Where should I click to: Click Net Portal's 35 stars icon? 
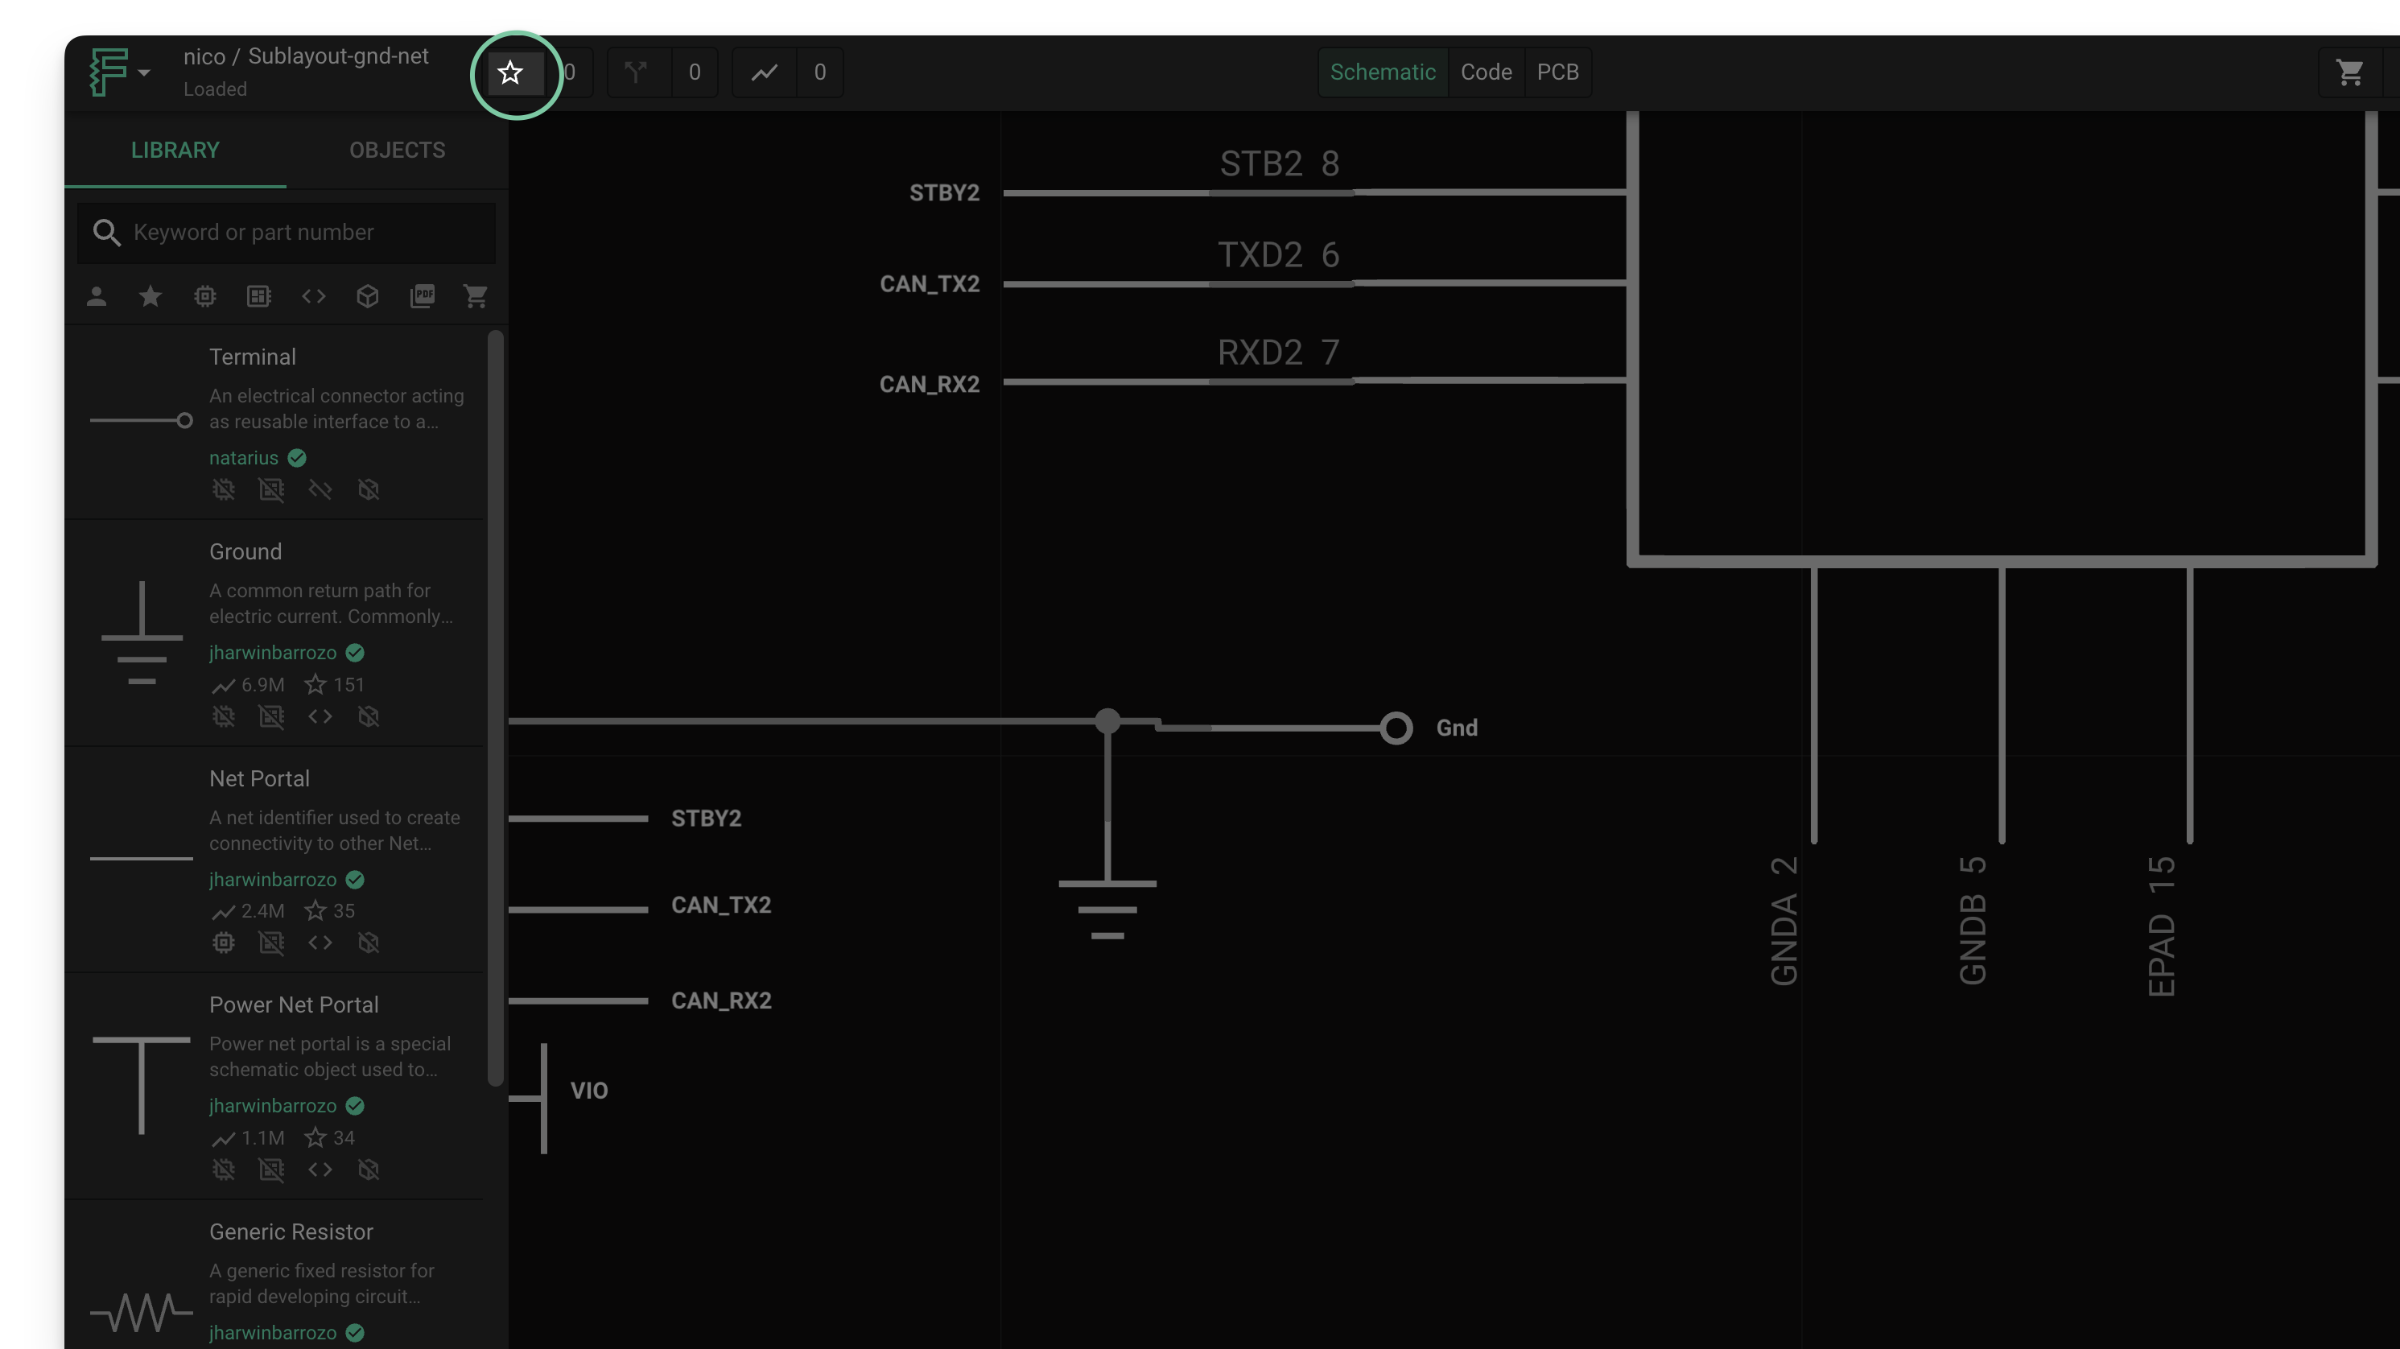pyautogui.click(x=315, y=911)
